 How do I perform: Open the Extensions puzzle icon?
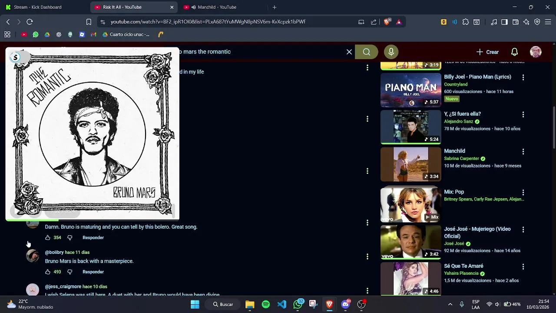466,22
